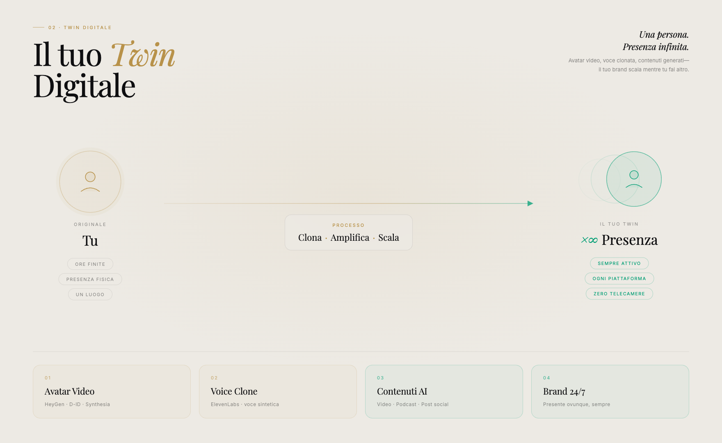Open the Brand 24/7 card
This screenshot has height=443, width=722.
click(x=610, y=392)
